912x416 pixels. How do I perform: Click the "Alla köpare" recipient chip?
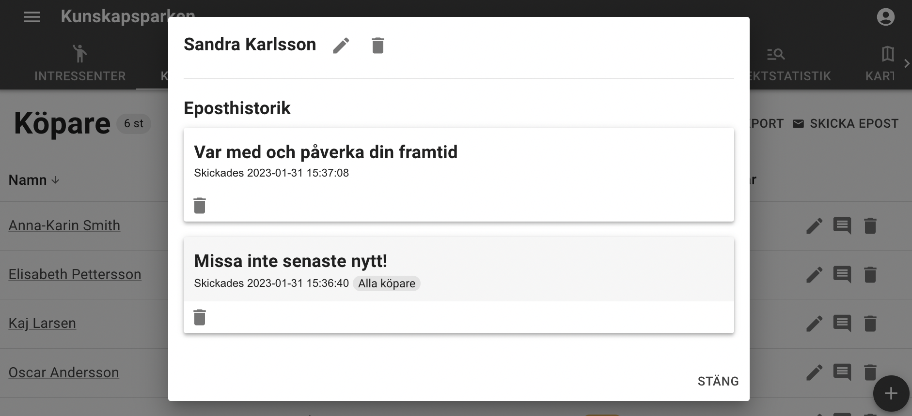coord(386,283)
